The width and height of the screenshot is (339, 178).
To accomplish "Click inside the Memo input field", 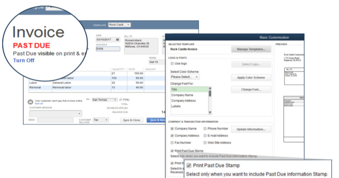I will [55, 120].
